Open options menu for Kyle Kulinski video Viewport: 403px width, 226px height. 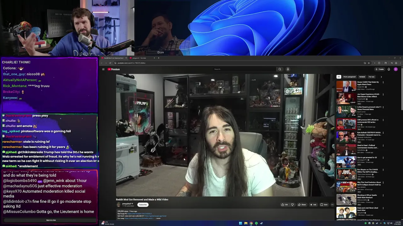[383, 133]
